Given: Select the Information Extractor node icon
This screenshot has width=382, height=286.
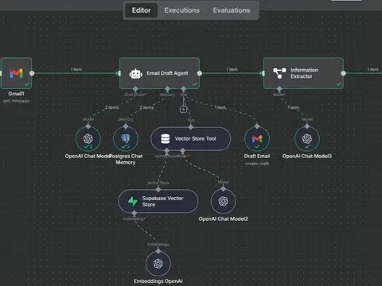Looking at the screenshot, I should tap(279, 73).
